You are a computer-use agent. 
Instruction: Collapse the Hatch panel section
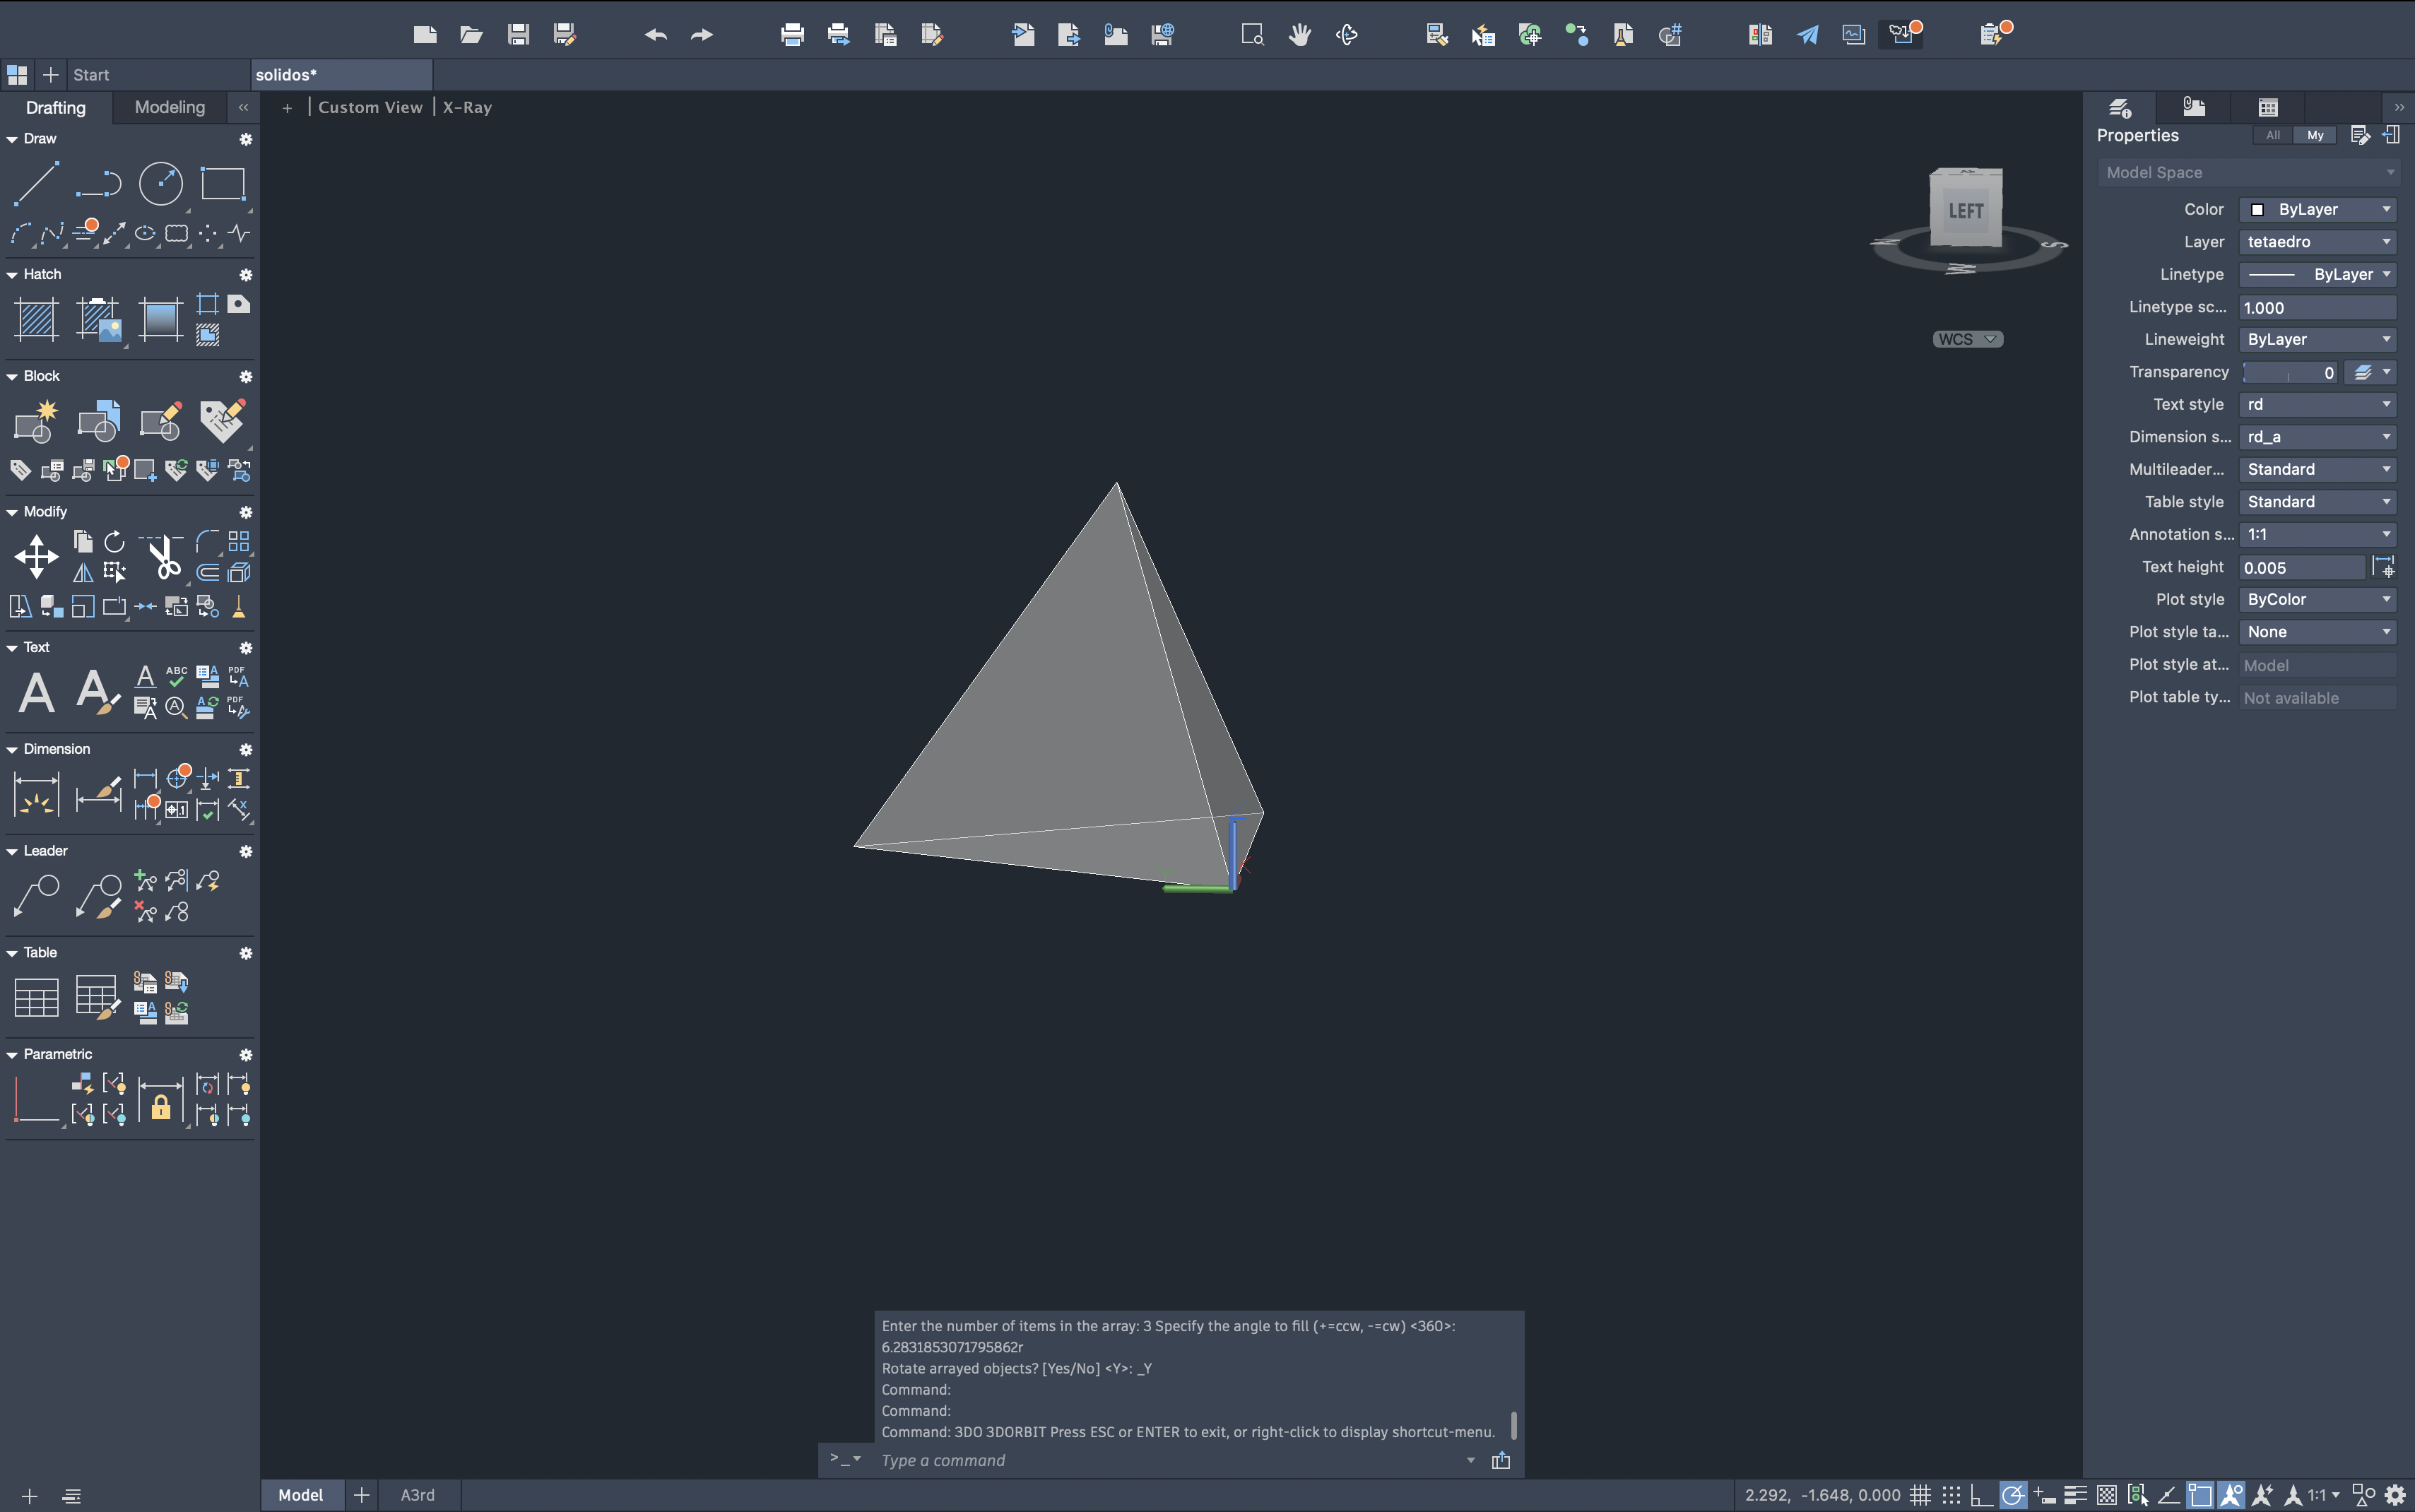12,274
